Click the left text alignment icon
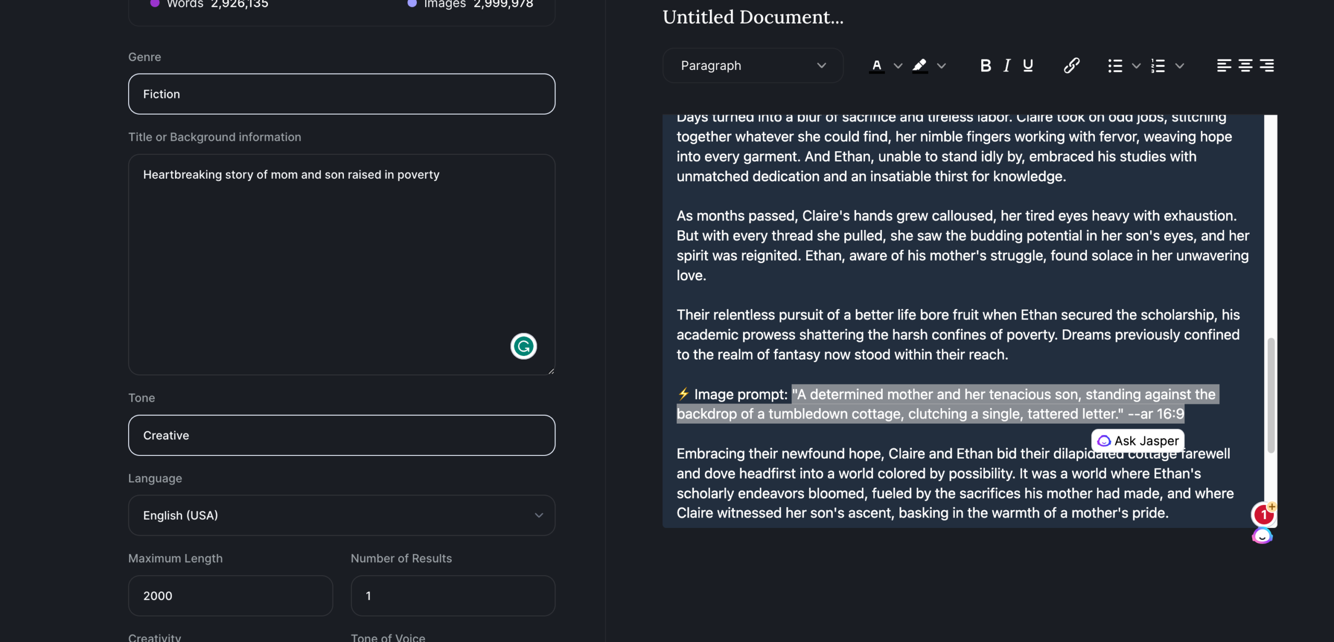Screen dimensions: 1334x642 1224,65
